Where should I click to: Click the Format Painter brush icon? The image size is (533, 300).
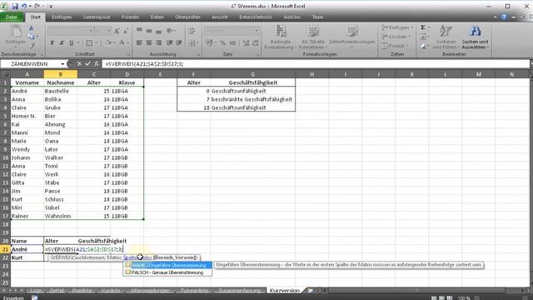point(32,45)
